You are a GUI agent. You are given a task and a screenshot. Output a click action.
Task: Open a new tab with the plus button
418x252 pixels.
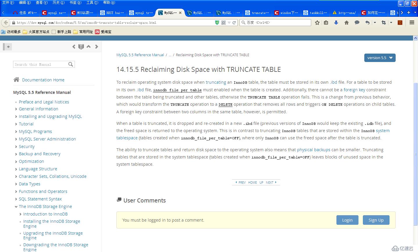409,12
